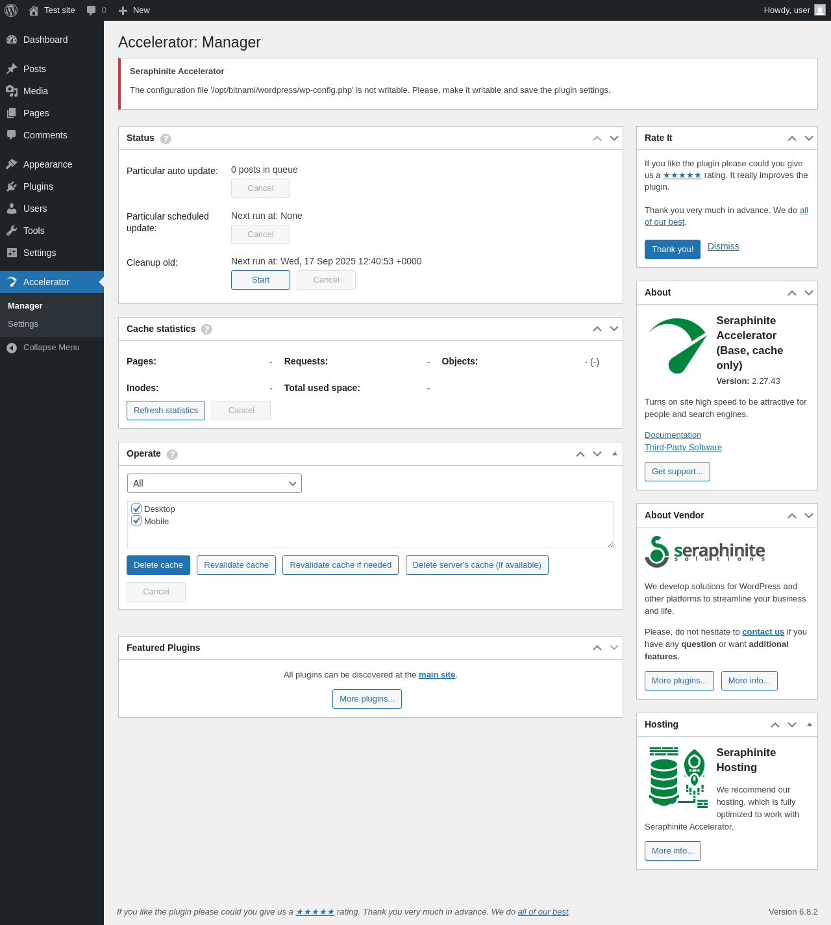Click the Posts pushpin icon
The width and height of the screenshot is (831, 925).
click(x=12, y=69)
